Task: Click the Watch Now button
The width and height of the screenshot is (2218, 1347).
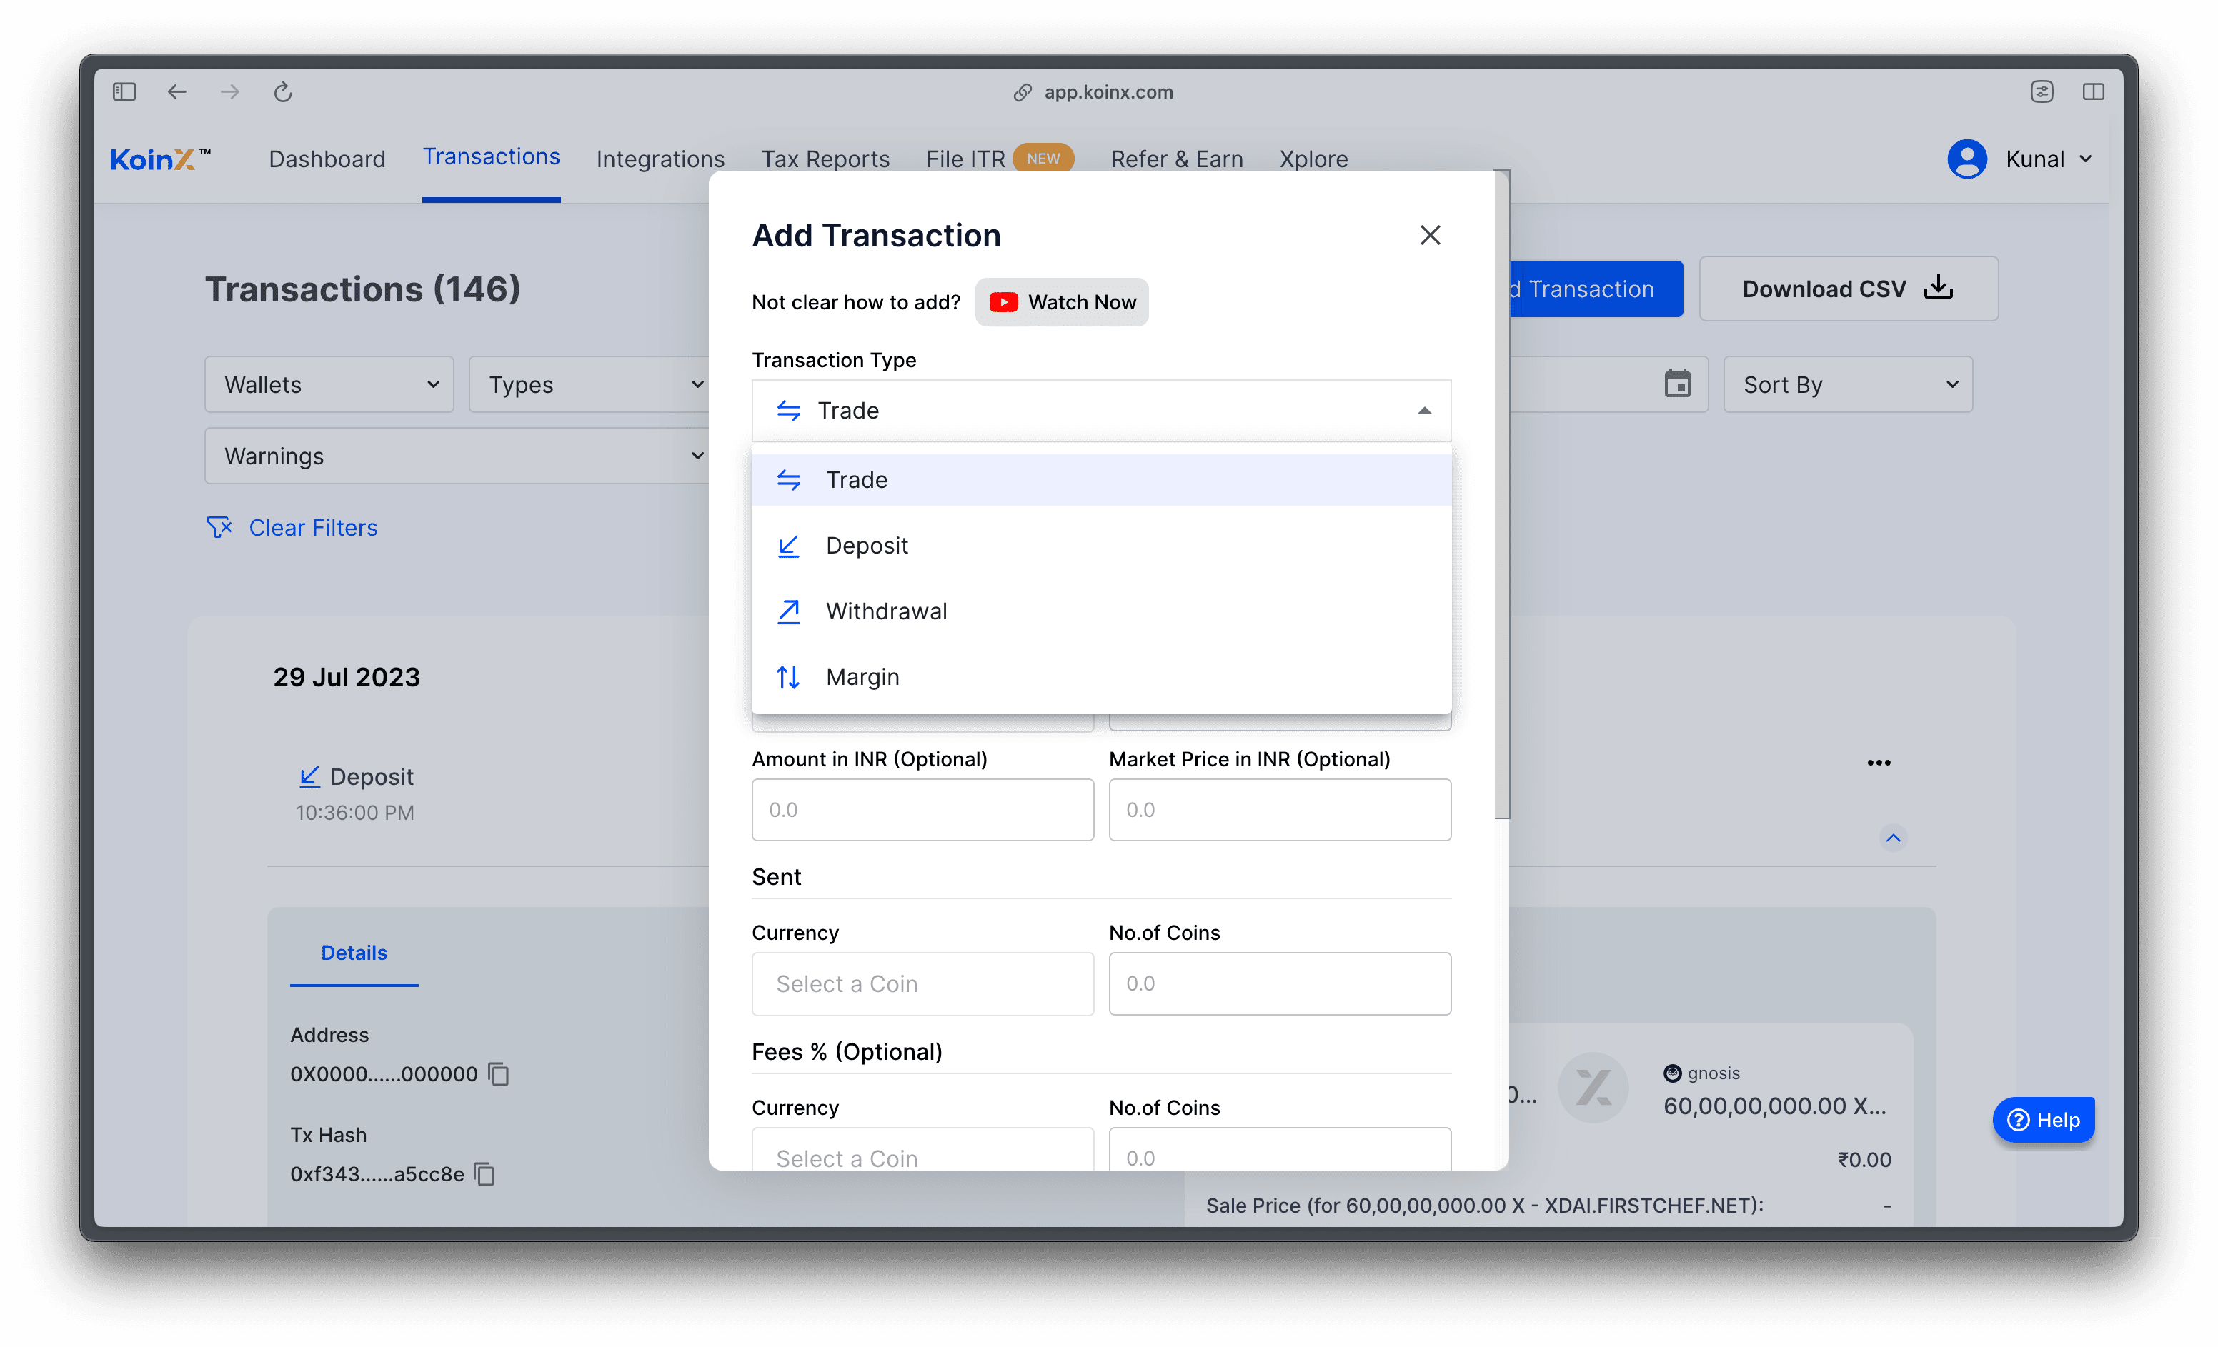Action: pyautogui.click(x=1061, y=302)
